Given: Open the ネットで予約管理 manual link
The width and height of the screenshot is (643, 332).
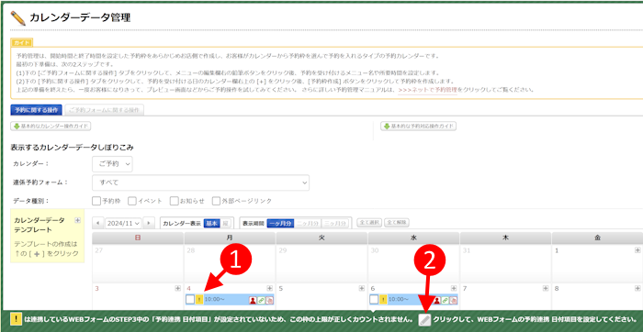Looking at the screenshot, I should tap(428, 90).
